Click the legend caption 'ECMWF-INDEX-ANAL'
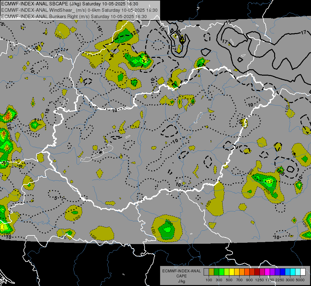 coord(181,271)
